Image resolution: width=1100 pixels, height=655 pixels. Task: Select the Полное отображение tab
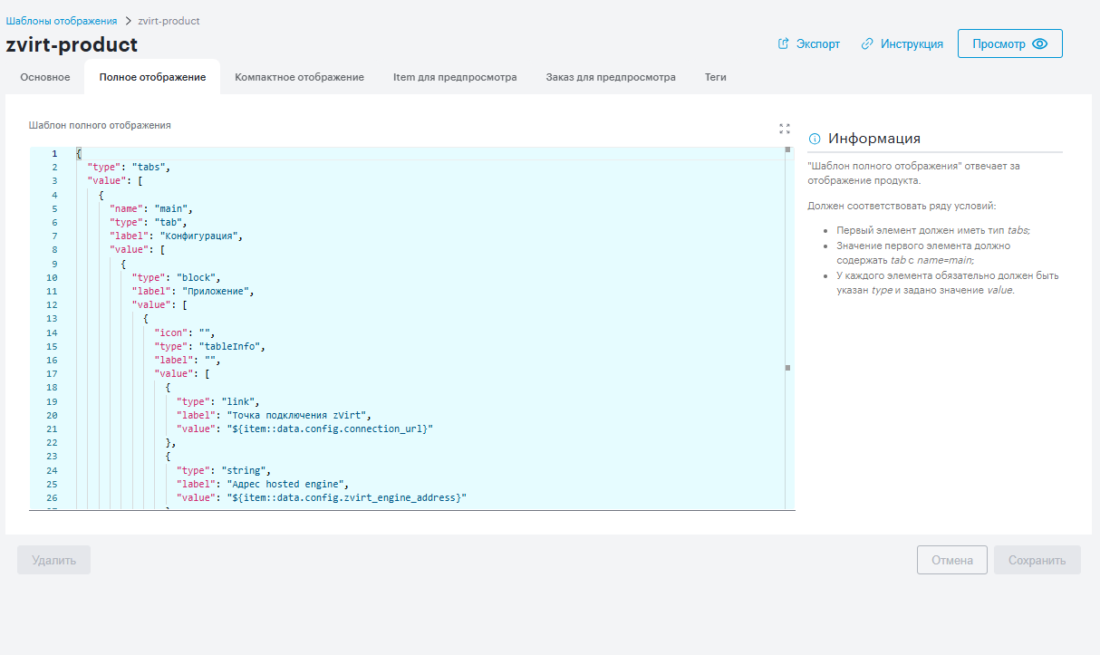point(152,77)
